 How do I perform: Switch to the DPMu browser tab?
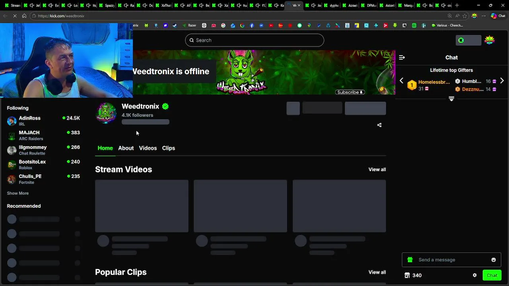pyautogui.click(x=369, y=6)
